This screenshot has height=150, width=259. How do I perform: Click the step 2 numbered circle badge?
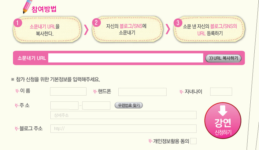(96, 22)
